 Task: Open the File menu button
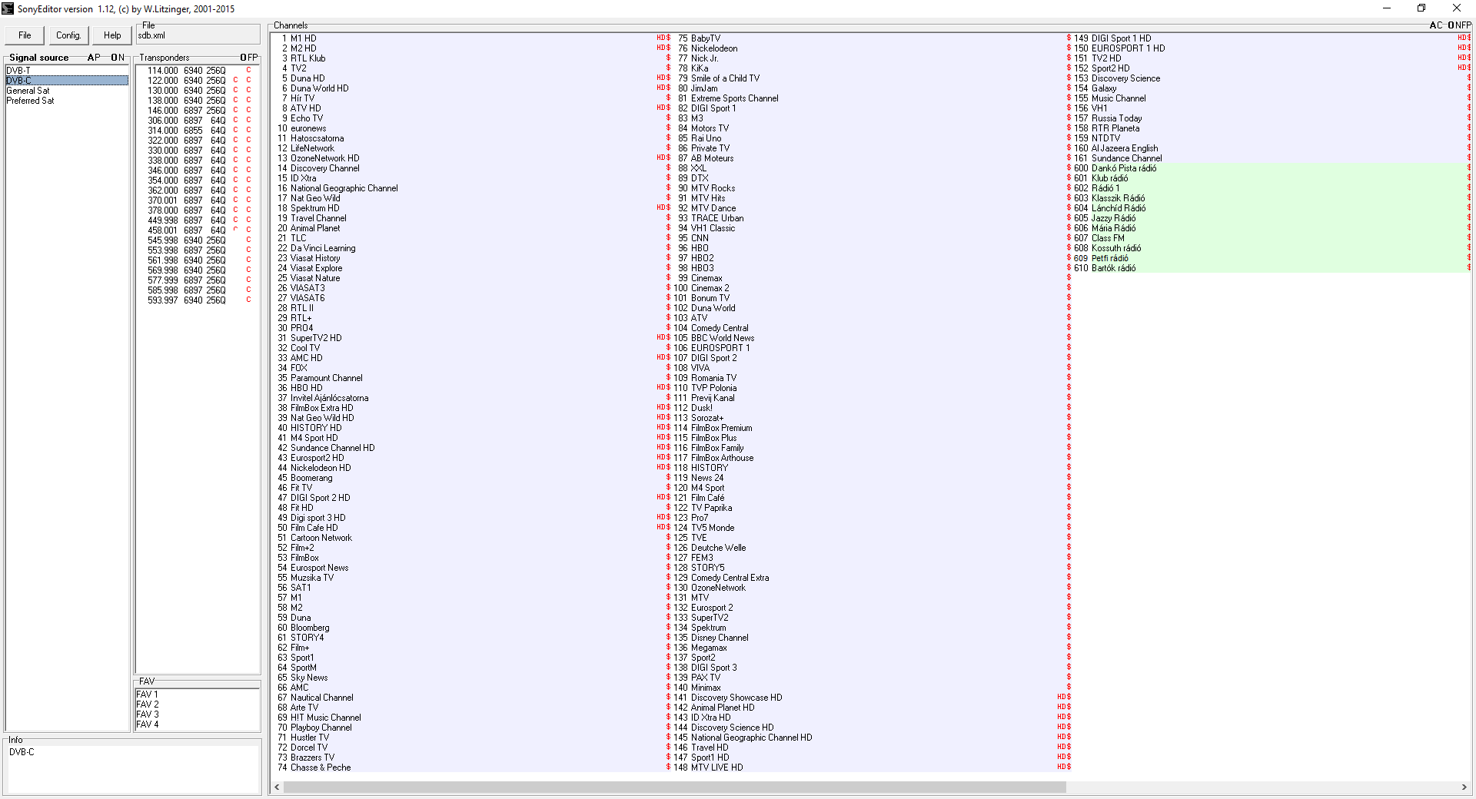coord(25,35)
